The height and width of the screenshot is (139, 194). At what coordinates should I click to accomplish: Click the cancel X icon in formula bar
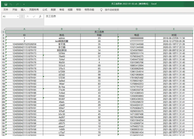pyautogui.click(x=28, y=16)
